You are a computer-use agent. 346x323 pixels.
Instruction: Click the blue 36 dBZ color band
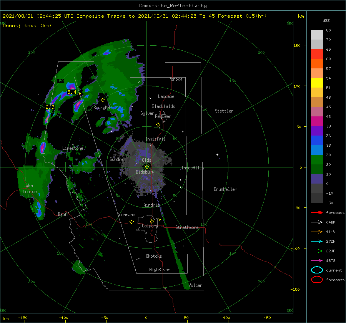pos(317,141)
